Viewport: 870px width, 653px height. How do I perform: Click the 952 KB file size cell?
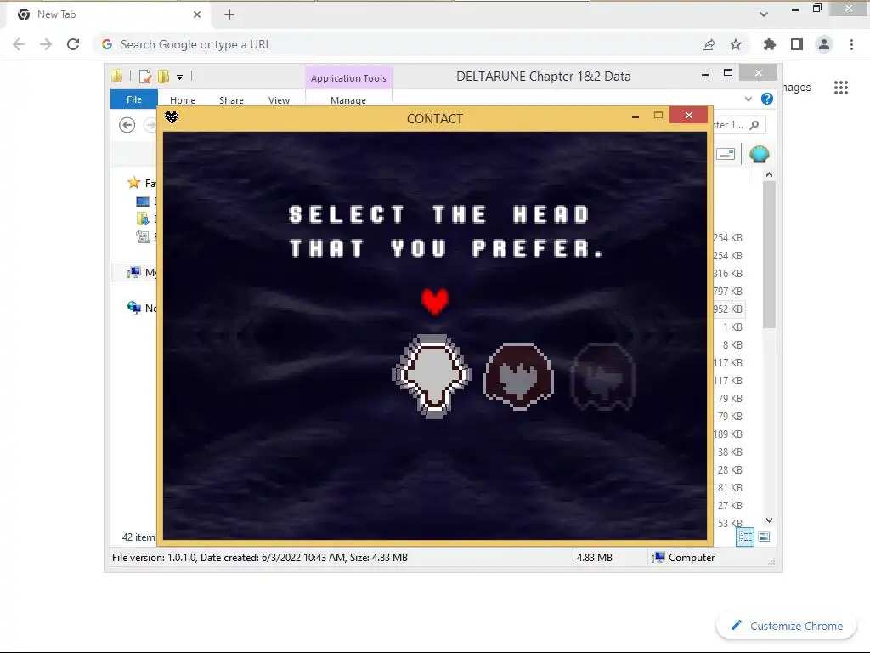tap(728, 309)
